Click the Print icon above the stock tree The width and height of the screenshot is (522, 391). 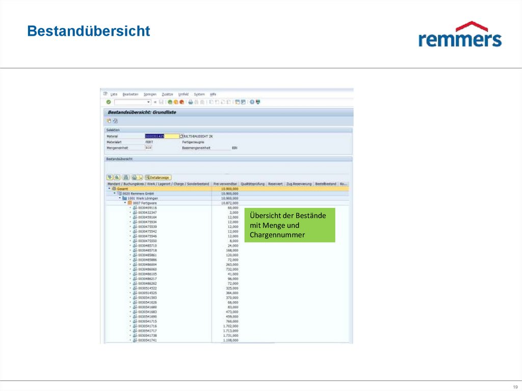(x=134, y=177)
